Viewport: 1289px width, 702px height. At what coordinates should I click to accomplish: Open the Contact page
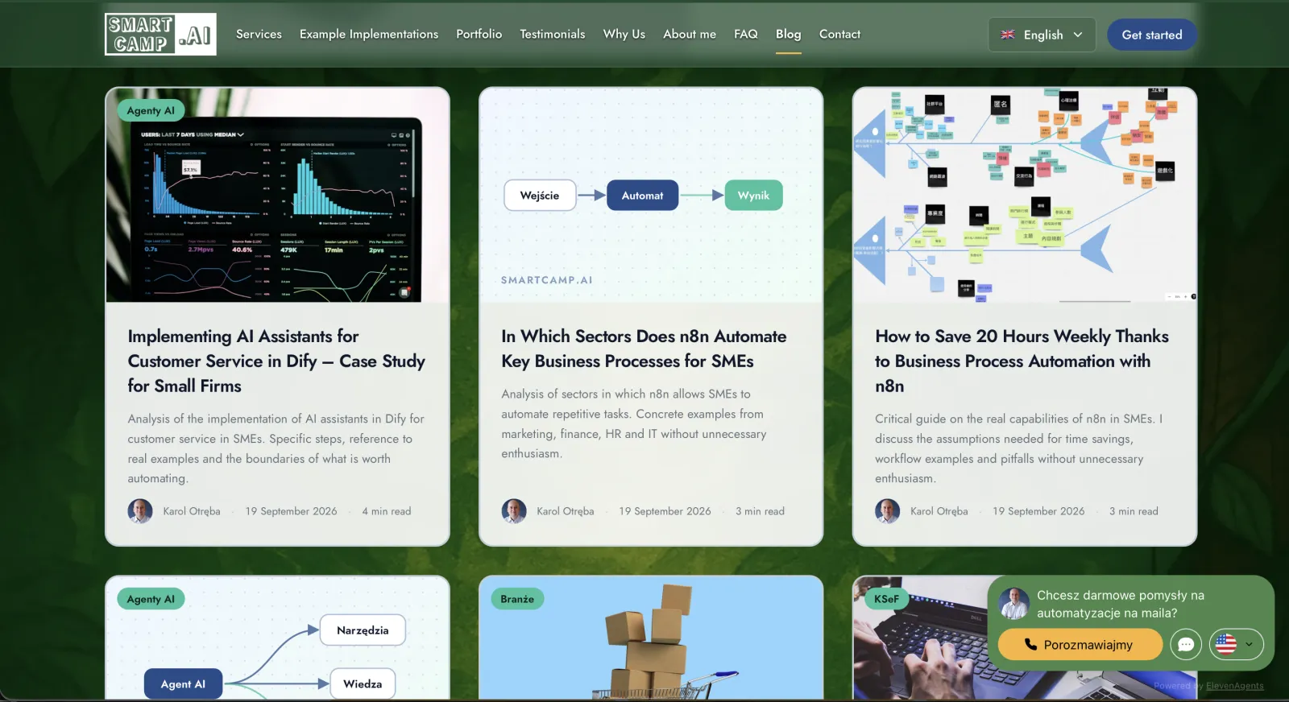coord(839,34)
